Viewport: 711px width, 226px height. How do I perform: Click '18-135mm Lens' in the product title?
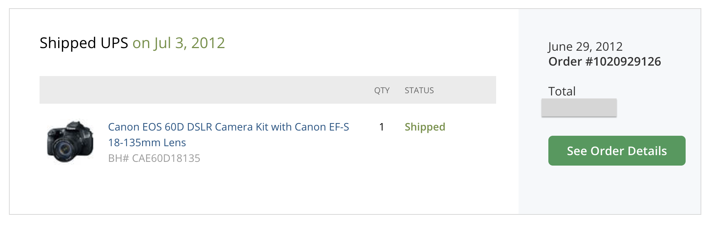(x=147, y=143)
